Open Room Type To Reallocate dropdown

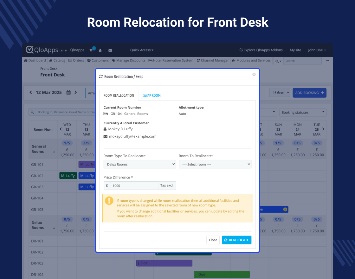click(140, 164)
